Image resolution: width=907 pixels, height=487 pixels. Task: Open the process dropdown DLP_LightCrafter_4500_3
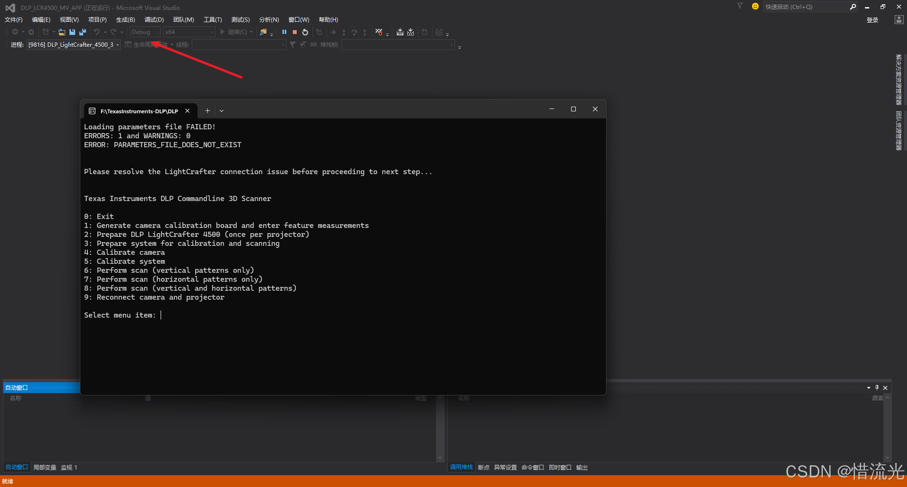(74, 45)
